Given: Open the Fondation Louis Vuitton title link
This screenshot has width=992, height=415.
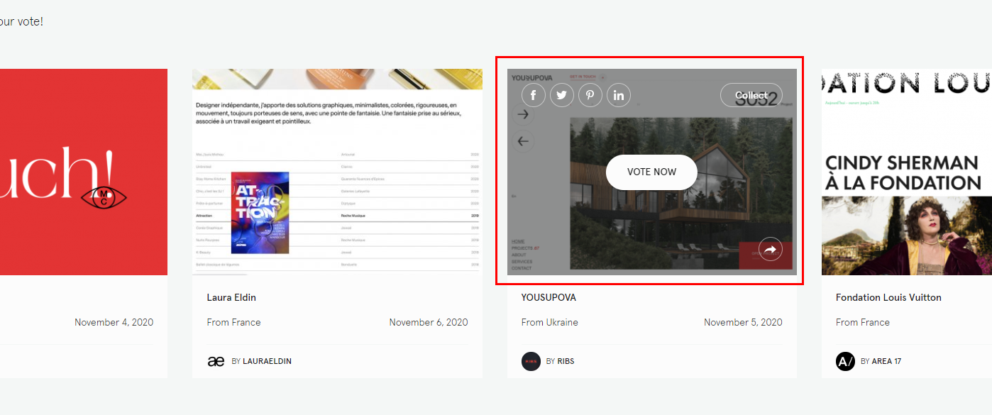Looking at the screenshot, I should point(888,297).
